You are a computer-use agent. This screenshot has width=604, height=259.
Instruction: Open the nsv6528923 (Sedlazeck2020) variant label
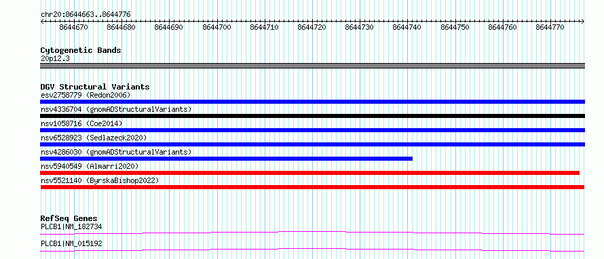click(94, 138)
